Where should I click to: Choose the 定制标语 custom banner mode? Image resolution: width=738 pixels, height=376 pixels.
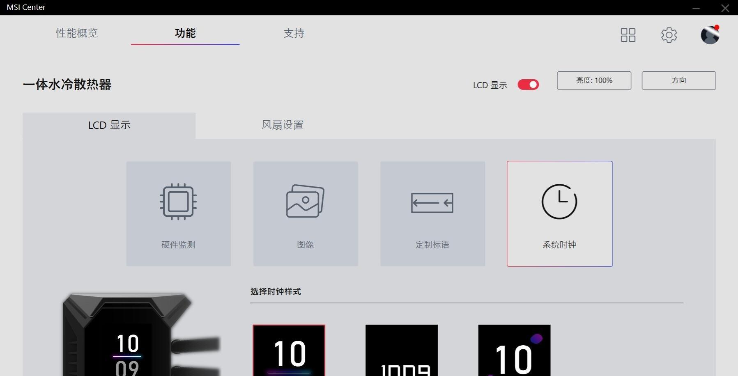[x=432, y=213]
